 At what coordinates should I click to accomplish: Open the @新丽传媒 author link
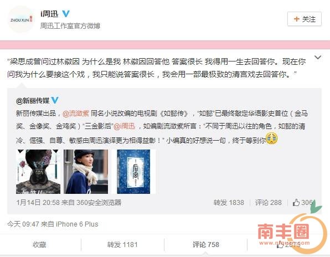coord(33,100)
